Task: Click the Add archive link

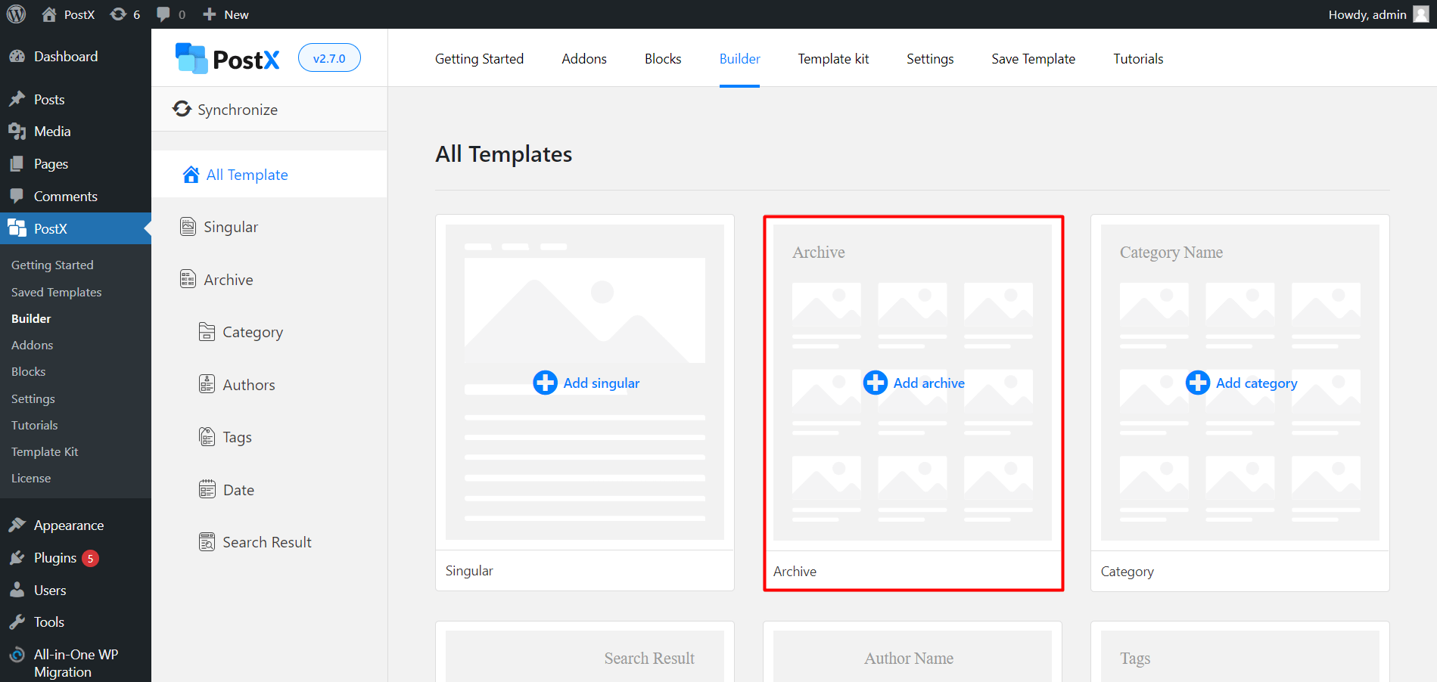Action: point(928,383)
